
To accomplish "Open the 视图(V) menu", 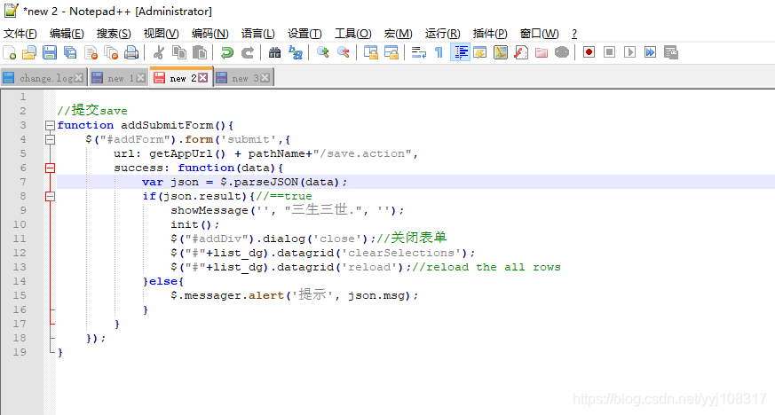I will (x=162, y=34).
